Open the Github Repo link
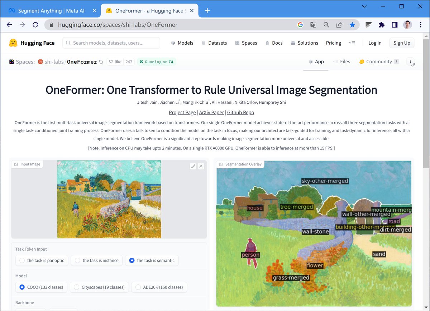 (x=241, y=112)
